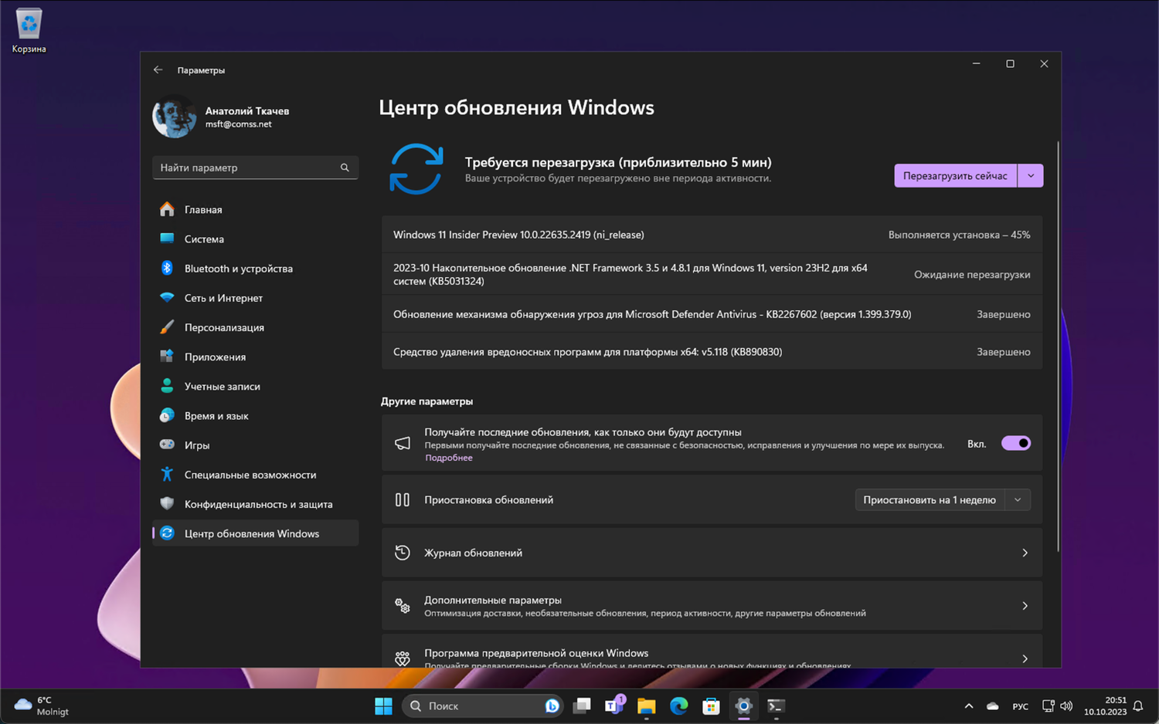Screen dimensions: 1159x724
Task: Select the Конфиденциальность и защита shield icon
Action: click(167, 503)
